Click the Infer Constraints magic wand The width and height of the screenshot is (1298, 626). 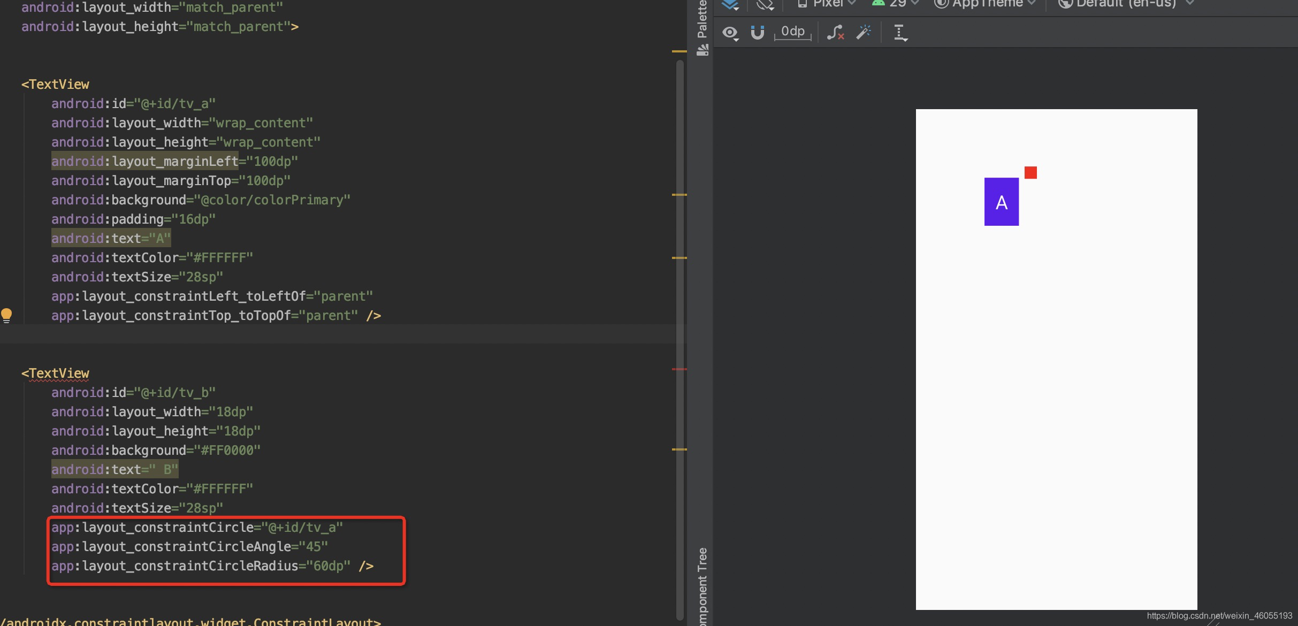pyautogui.click(x=864, y=32)
